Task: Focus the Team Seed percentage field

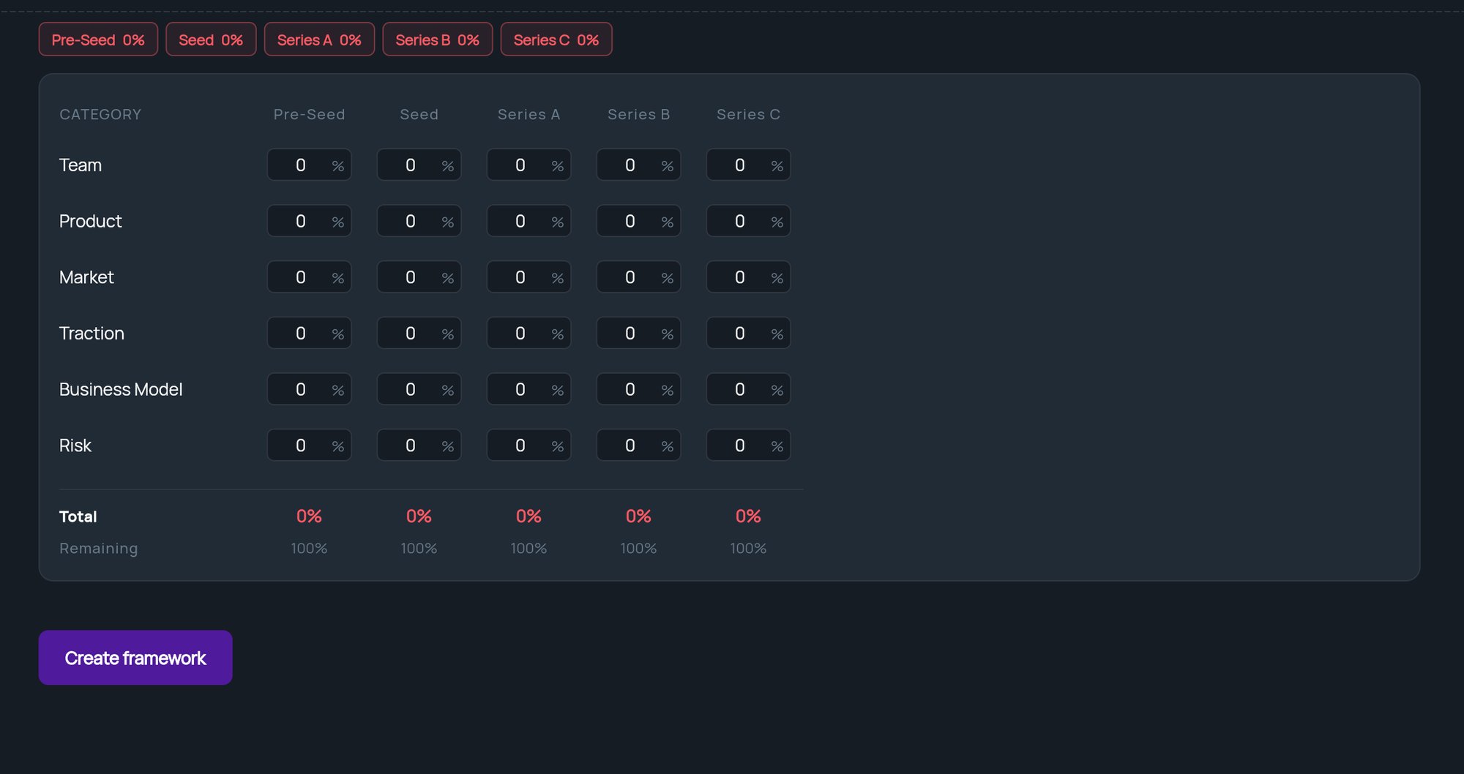Action: click(x=419, y=165)
